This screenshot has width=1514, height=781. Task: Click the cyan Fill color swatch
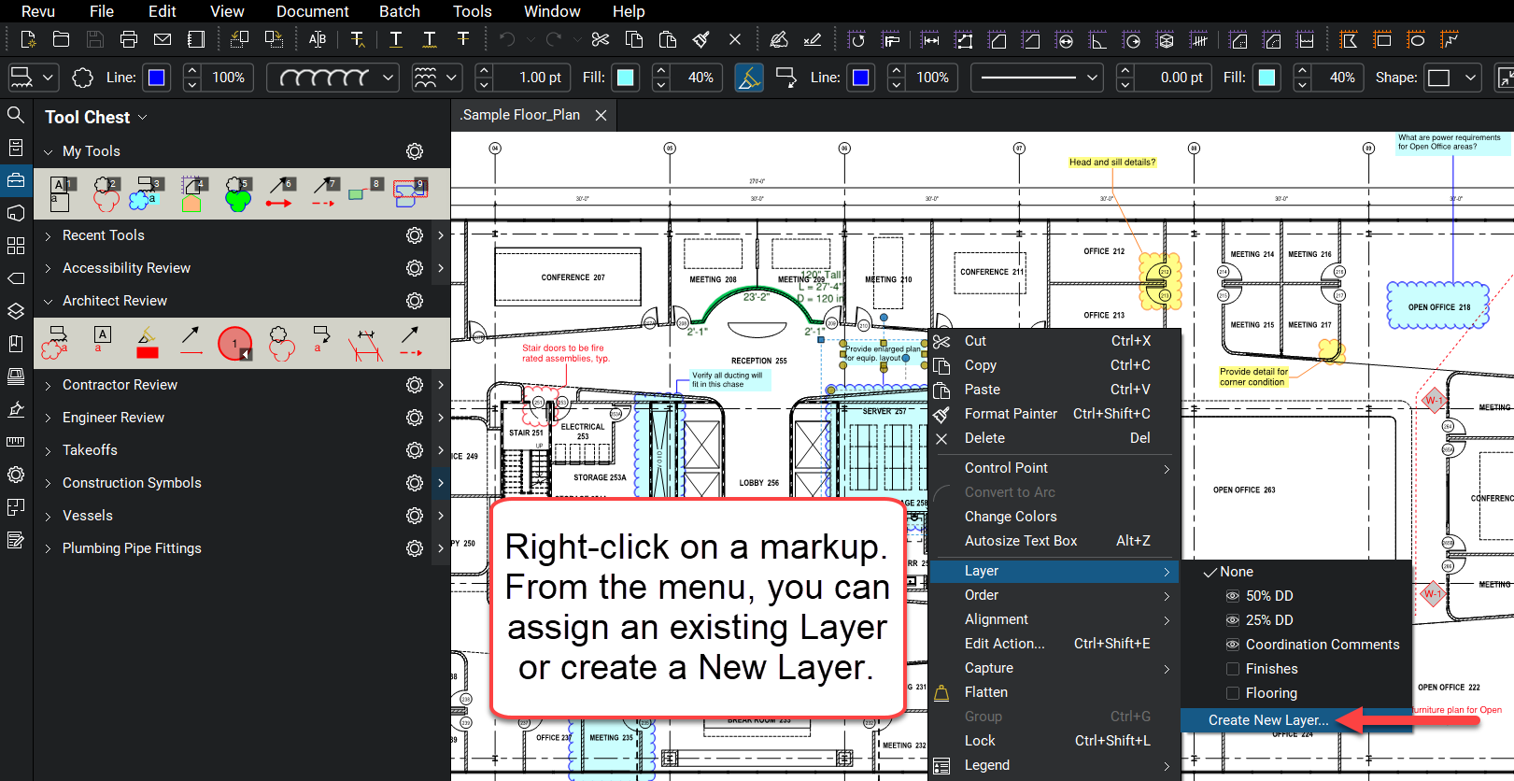coord(626,78)
